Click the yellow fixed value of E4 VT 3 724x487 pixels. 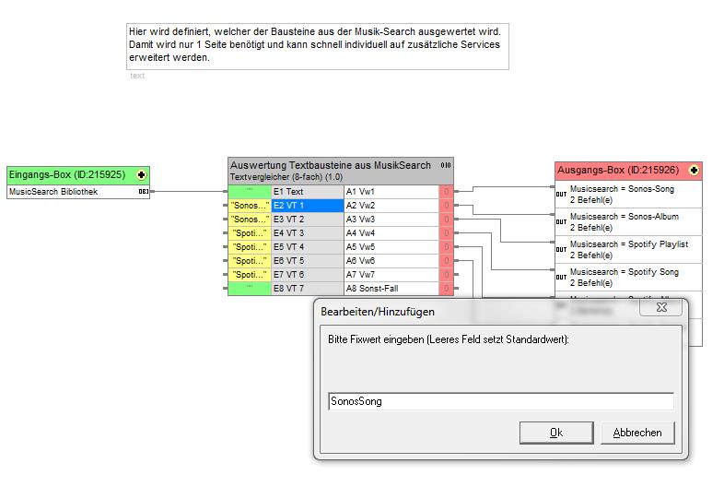(250, 233)
